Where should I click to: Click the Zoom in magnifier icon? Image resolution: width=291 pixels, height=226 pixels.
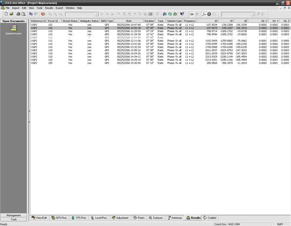(x=49, y=14)
